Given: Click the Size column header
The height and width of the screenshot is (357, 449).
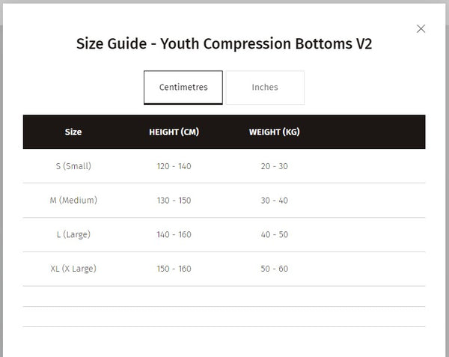Looking at the screenshot, I should coord(73,132).
